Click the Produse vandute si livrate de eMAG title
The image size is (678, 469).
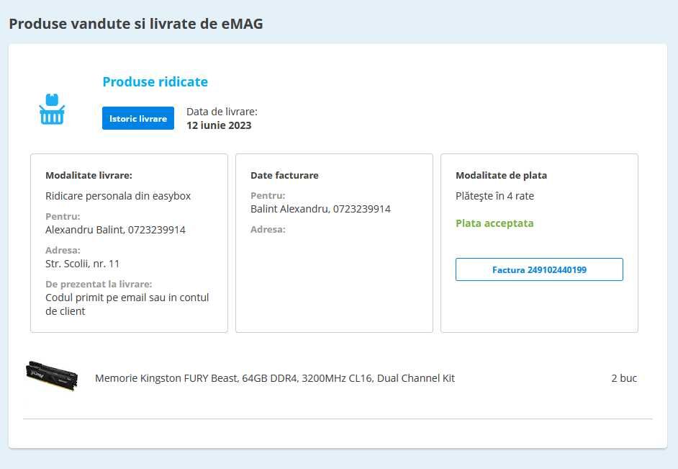(136, 24)
